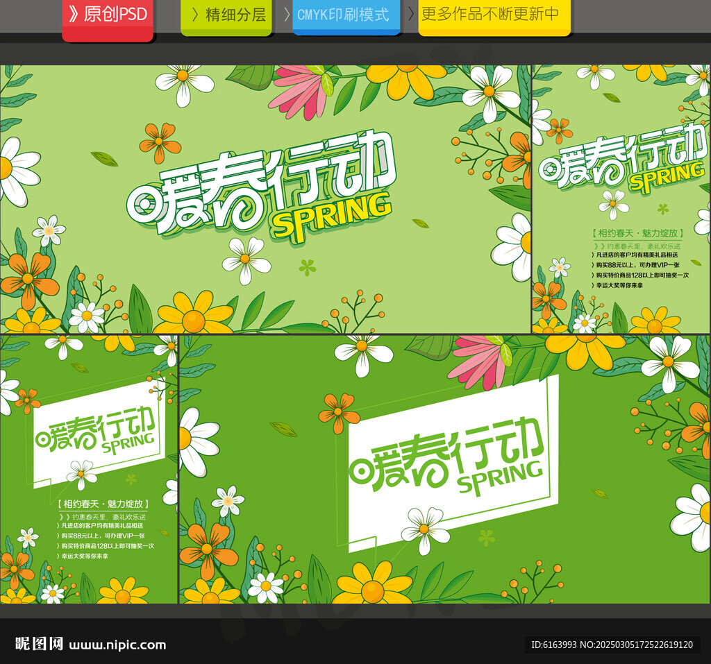
Task: Click 相约春天·魅力绽放 heading in dark-green poster
Action: point(103,504)
